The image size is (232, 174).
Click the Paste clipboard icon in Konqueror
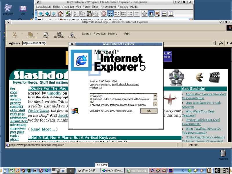89,14
